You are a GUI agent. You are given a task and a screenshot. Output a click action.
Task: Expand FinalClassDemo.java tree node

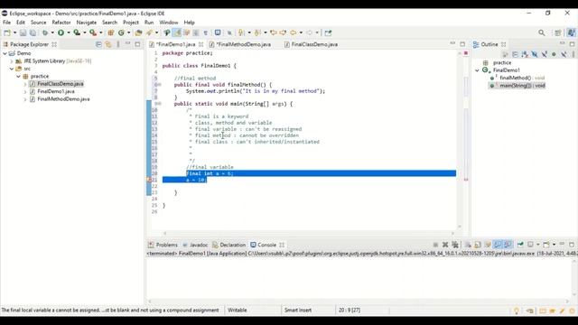[x=25, y=84]
